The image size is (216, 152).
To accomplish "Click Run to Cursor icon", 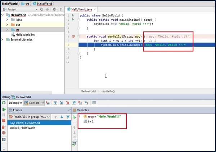I will tap(86, 103).
